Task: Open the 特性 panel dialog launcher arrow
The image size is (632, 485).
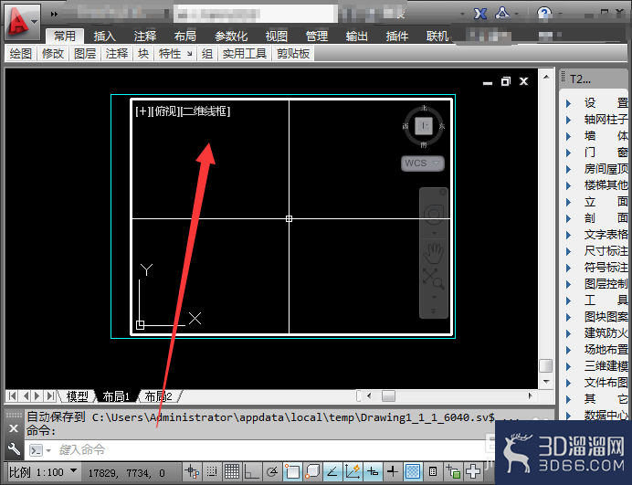Action: (x=189, y=54)
